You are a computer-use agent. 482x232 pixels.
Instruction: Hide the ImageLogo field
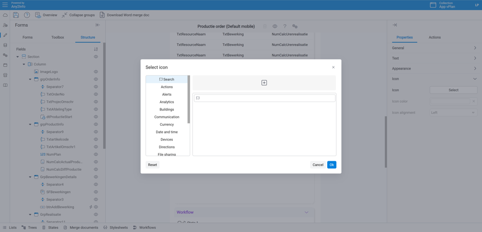tap(96, 72)
